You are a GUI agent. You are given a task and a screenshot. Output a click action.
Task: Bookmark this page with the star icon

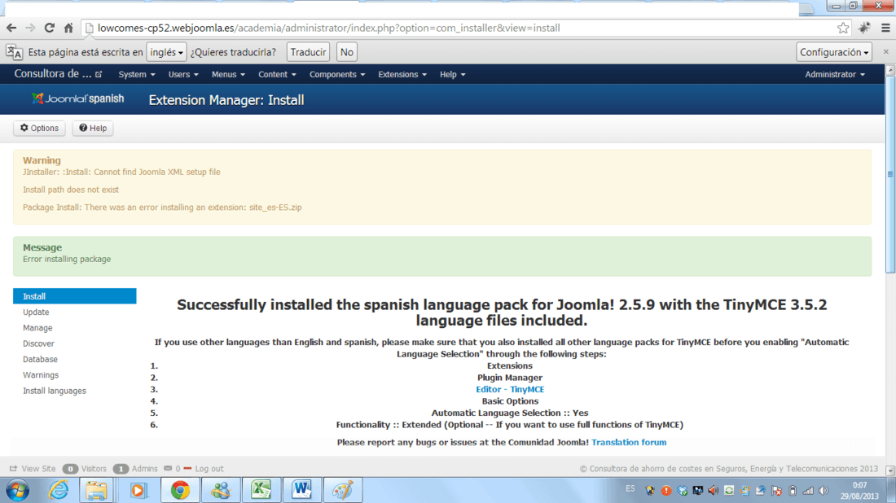coord(843,28)
